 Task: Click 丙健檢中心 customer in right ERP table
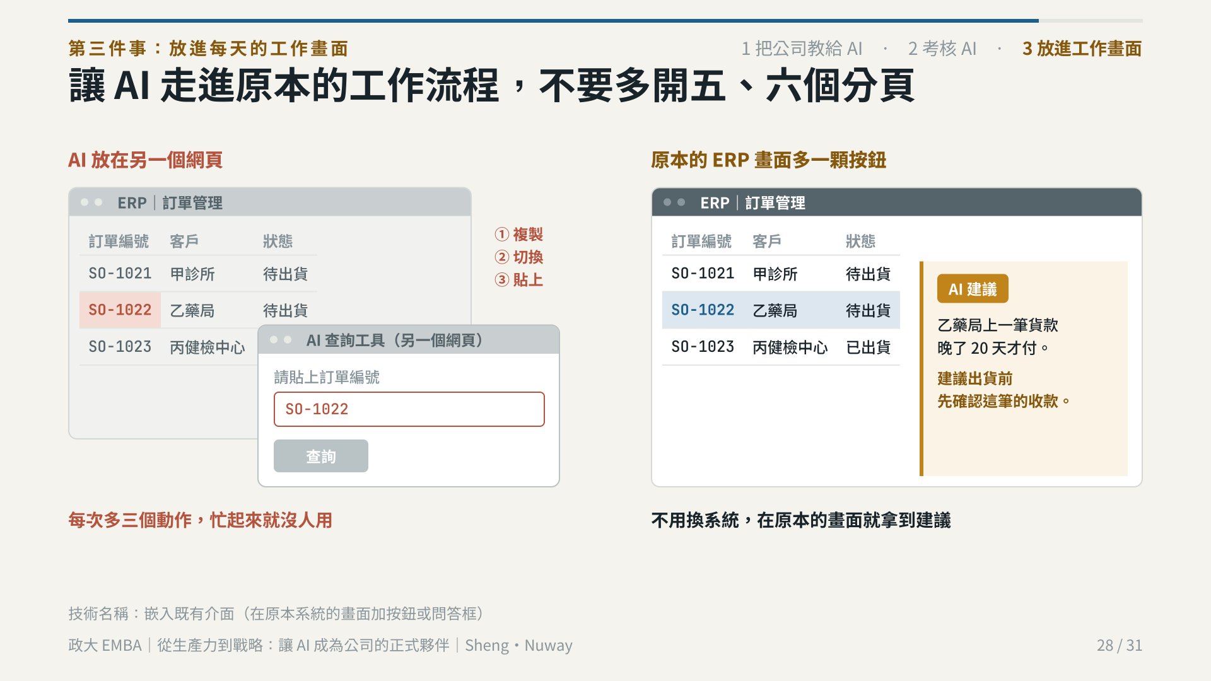(x=790, y=347)
